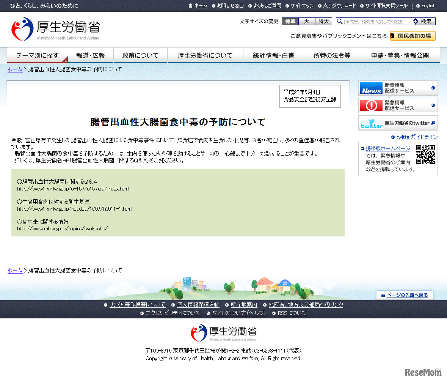Open the 報道・広報 tab
Image resolution: width=447 pixels, height=381 pixels.
90,55
